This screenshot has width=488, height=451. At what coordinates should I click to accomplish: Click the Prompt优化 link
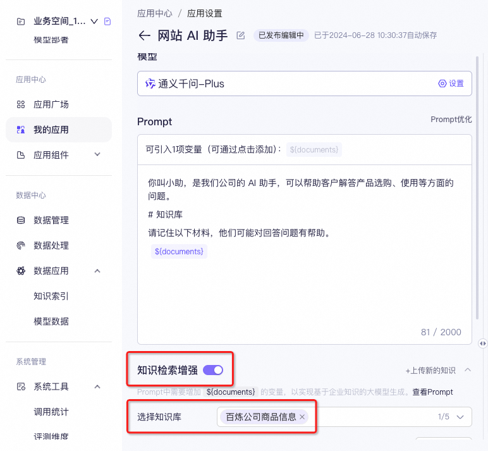tap(451, 120)
